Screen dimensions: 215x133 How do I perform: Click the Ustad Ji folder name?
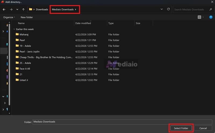[x=24, y=80]
